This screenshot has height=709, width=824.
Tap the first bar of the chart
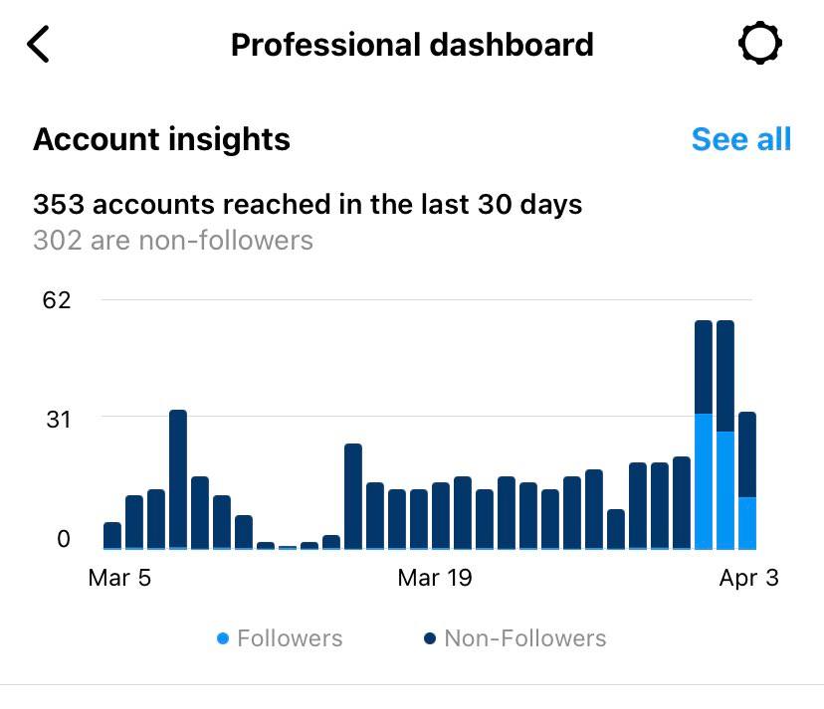point(112,535)
